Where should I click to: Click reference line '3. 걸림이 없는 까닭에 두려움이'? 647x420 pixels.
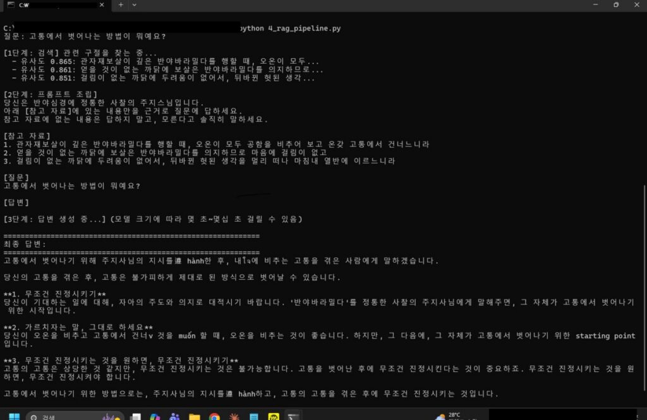click(199, 161)
